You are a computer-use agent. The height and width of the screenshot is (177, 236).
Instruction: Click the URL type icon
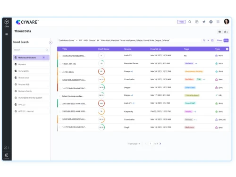pyautogui.click(x=216, y=95)
